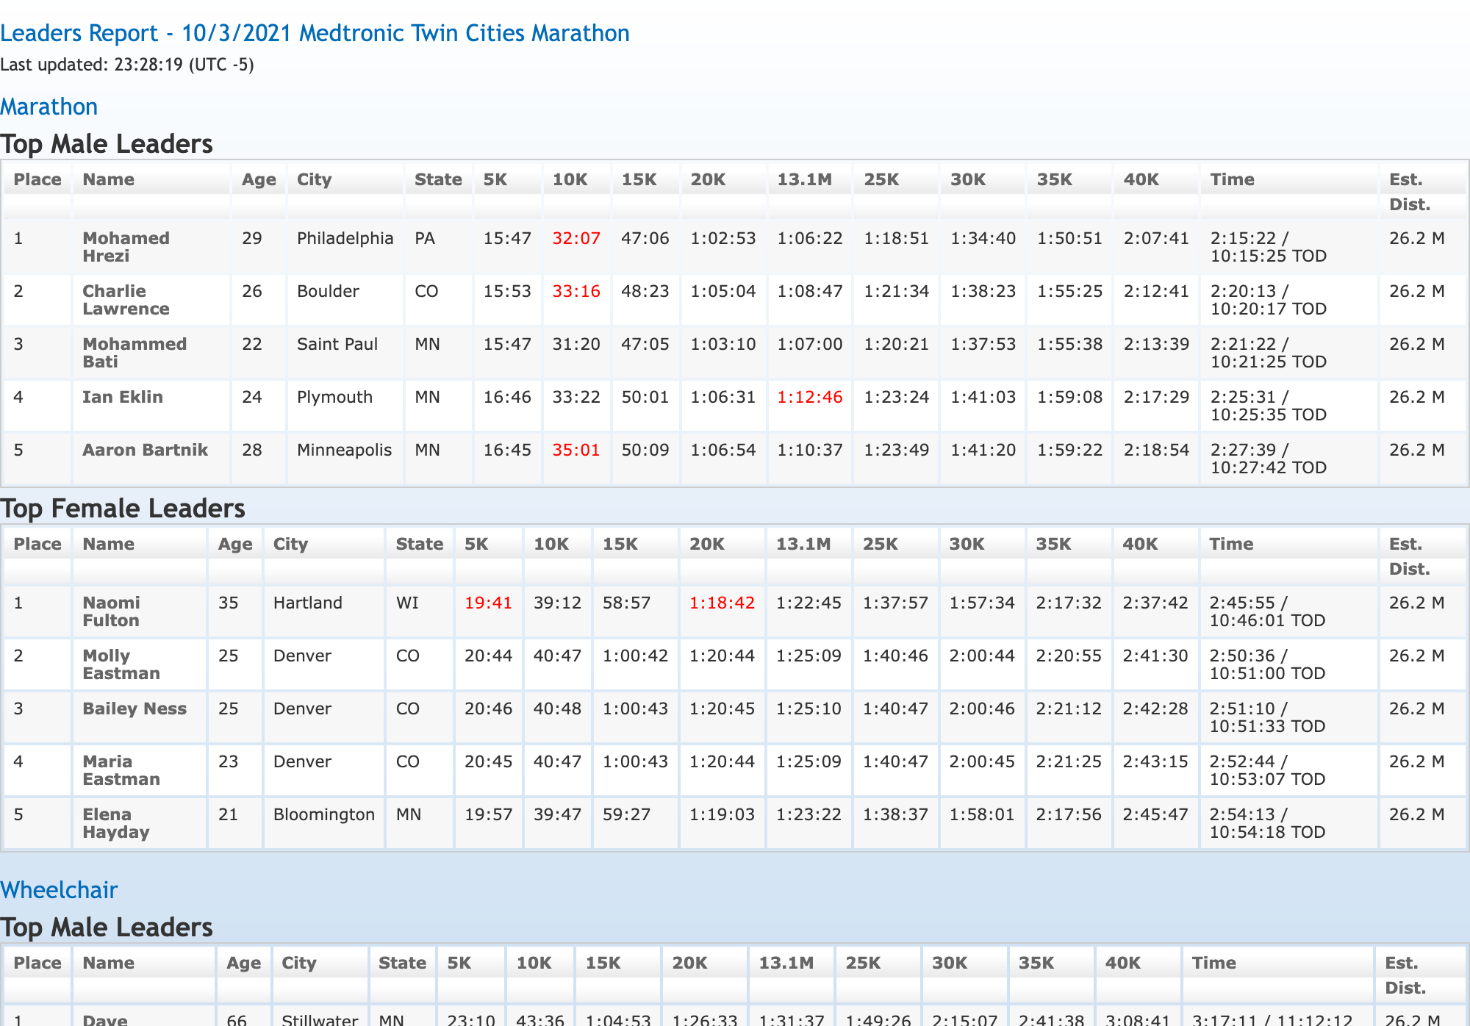
Task: Click the Leaders Report title link
Action: coord(315,33)
